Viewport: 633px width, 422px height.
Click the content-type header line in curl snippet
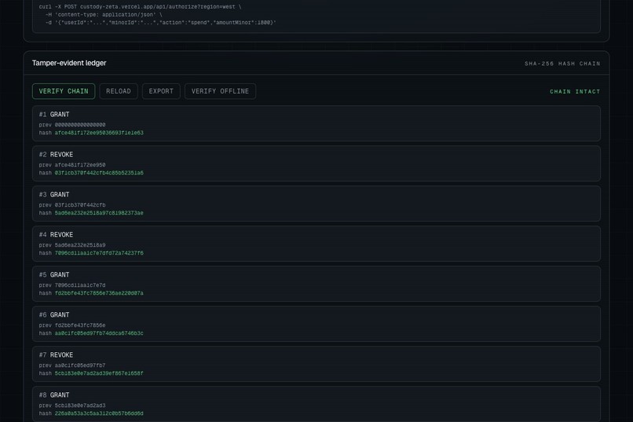pyautogui.click(x=104, y=14)
